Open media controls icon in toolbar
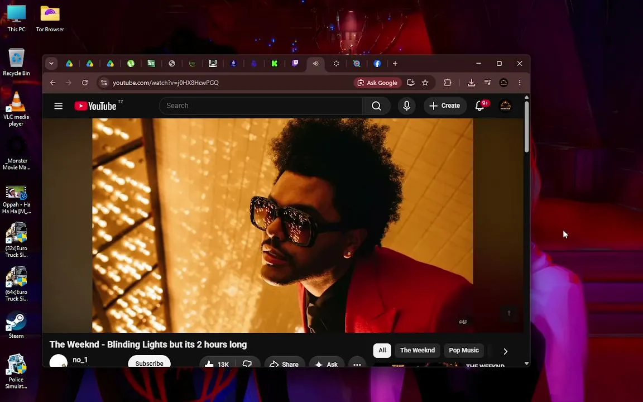643x402 pixels. [x=488, y=83]
